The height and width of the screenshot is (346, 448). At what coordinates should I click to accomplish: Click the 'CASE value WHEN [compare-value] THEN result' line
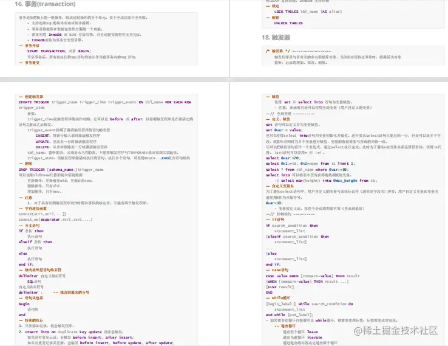[x=313, y=276]
